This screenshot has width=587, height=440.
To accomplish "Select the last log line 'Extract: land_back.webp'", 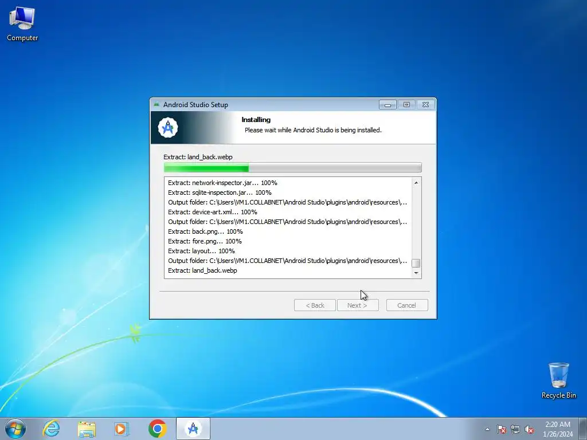I will 202,270.
